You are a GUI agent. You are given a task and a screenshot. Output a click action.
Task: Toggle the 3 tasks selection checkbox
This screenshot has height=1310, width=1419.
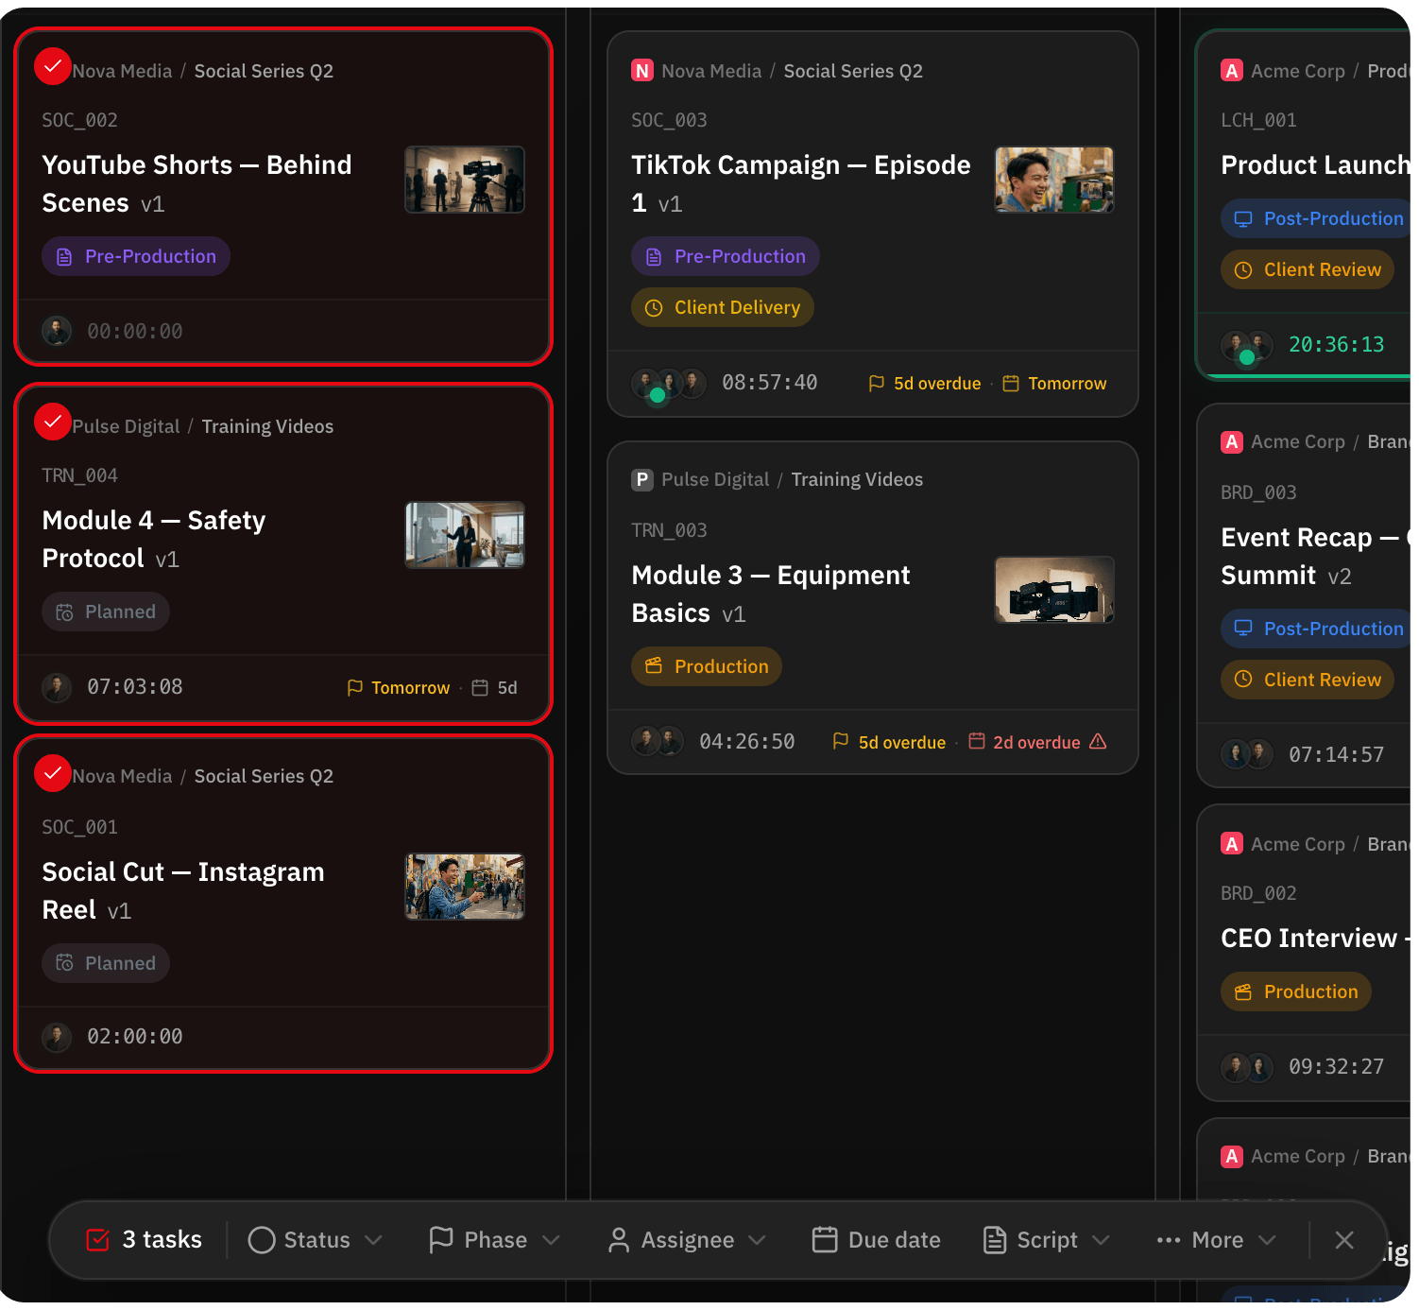click(x=98, y=1239)
